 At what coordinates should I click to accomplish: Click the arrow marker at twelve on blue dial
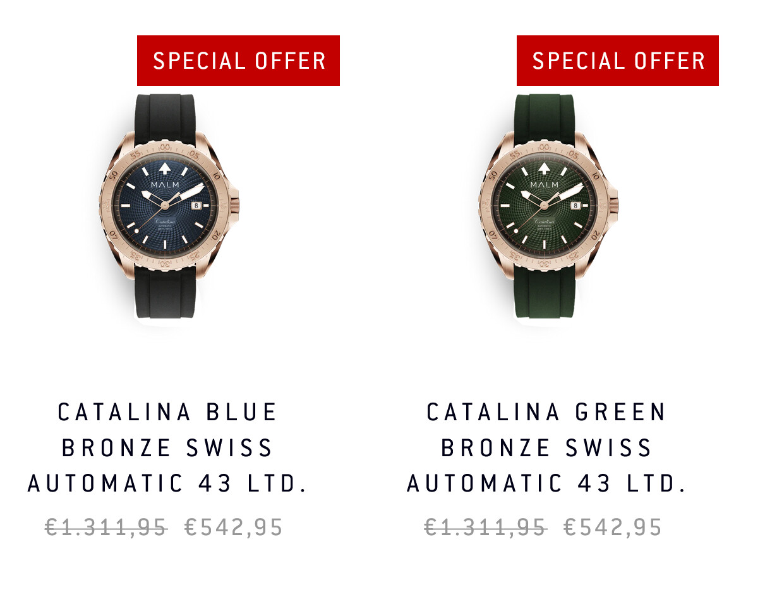point(165,167)
